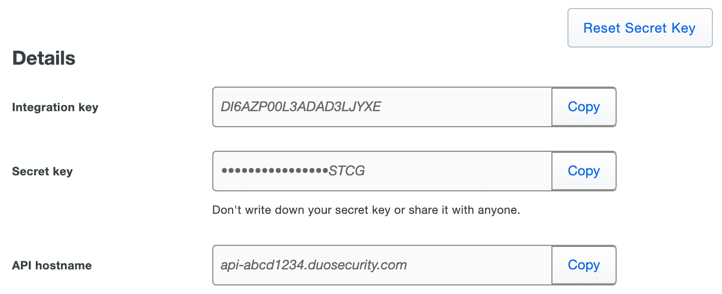Focus the Integration key text field
Image resolution: width=722 pixels, height=294 pixels.
point(382,107)
